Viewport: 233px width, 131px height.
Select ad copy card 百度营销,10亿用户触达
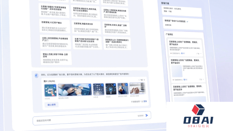[x=55, y=26]
